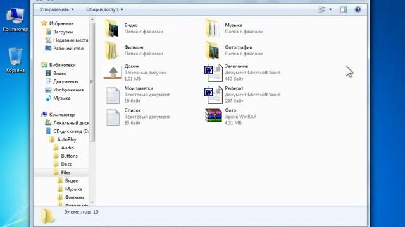Click the navigation pane scrollbar thumb
This screenshot has height=227, width=405.
(92, 82)
